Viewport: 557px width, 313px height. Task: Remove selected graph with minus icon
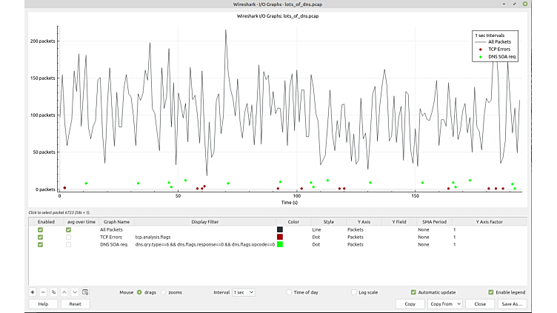coord(43,292)
